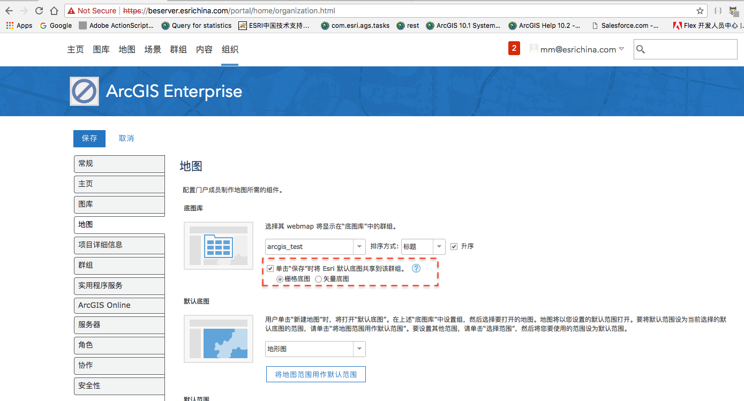Select the 图库 sidebar settings tab

(x=119, y=205)
